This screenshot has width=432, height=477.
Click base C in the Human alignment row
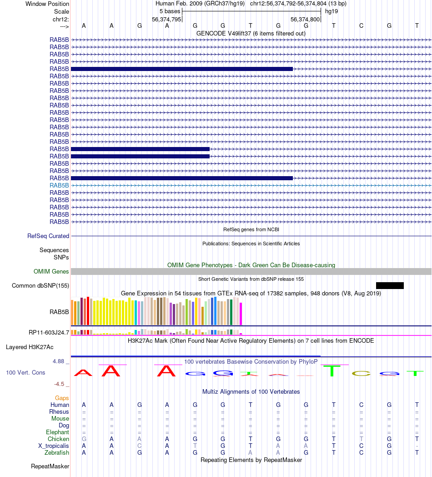point(361,405)
